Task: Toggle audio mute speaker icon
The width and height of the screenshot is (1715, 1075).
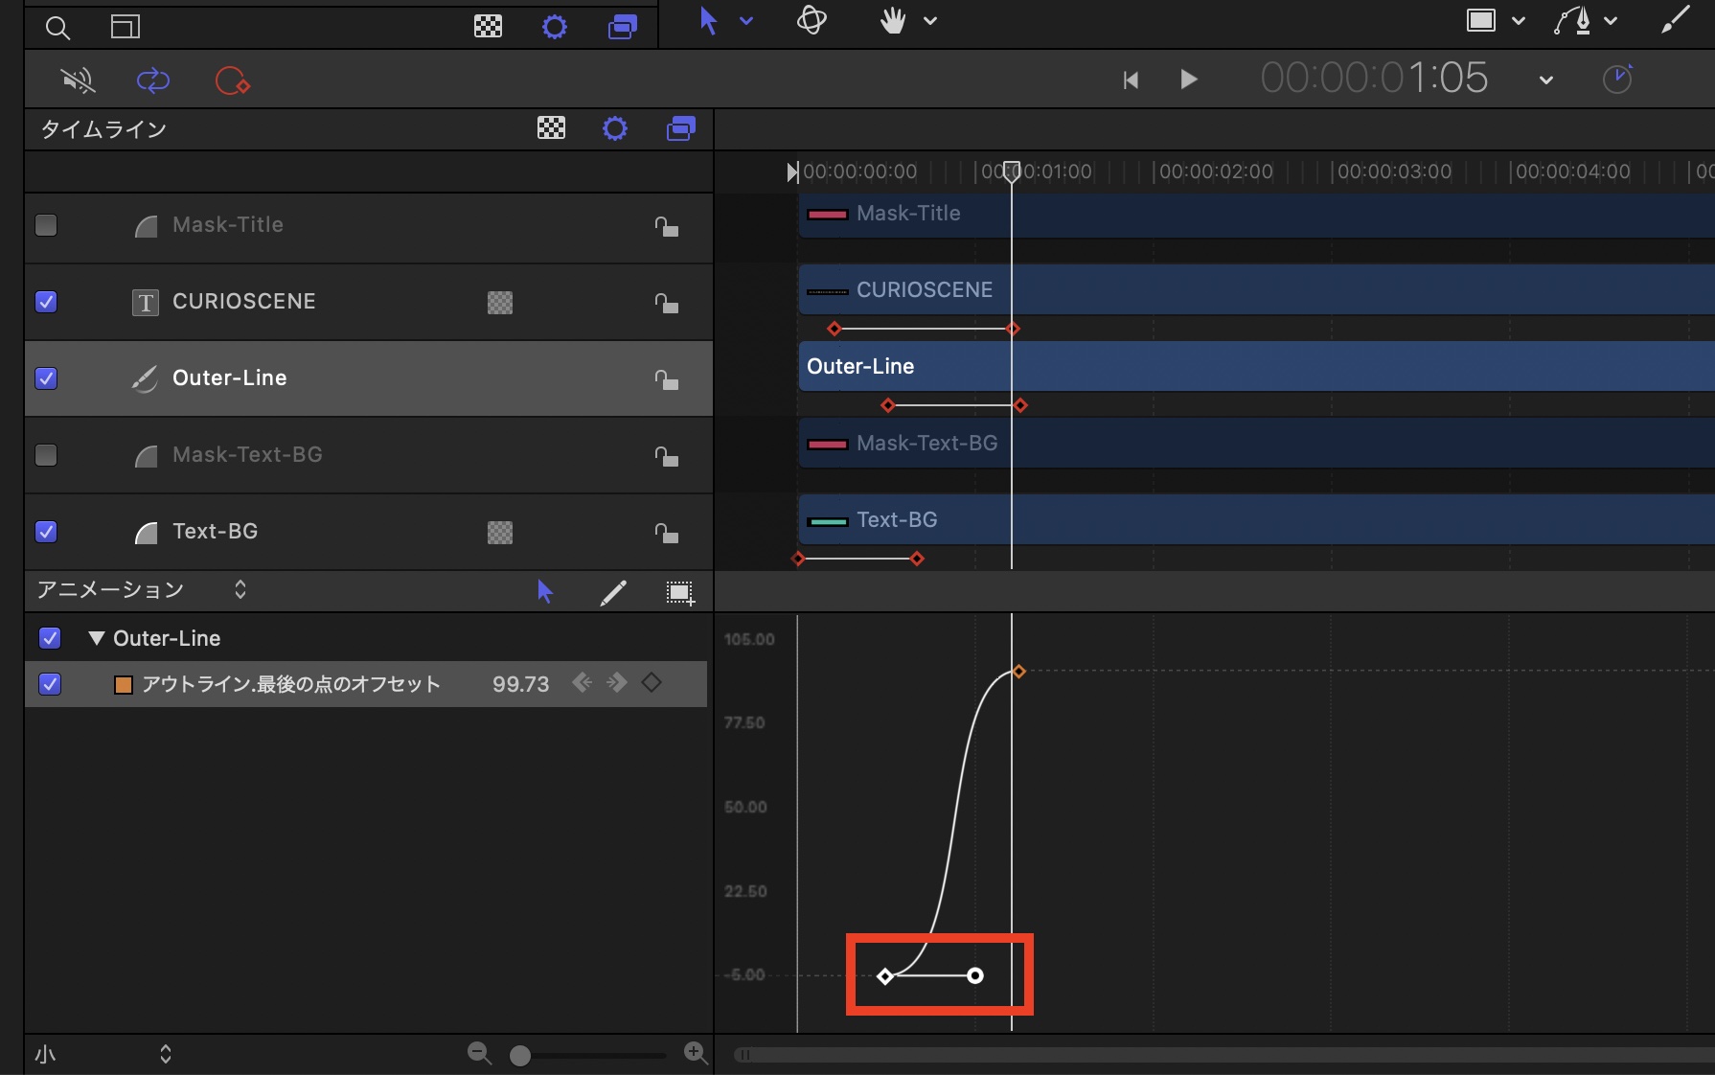Action: (79, 80)
